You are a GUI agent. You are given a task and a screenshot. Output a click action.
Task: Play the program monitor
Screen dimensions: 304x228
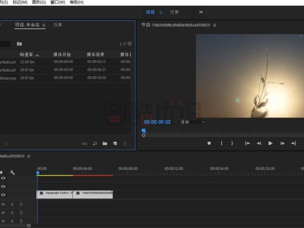[x=270, y=143]
